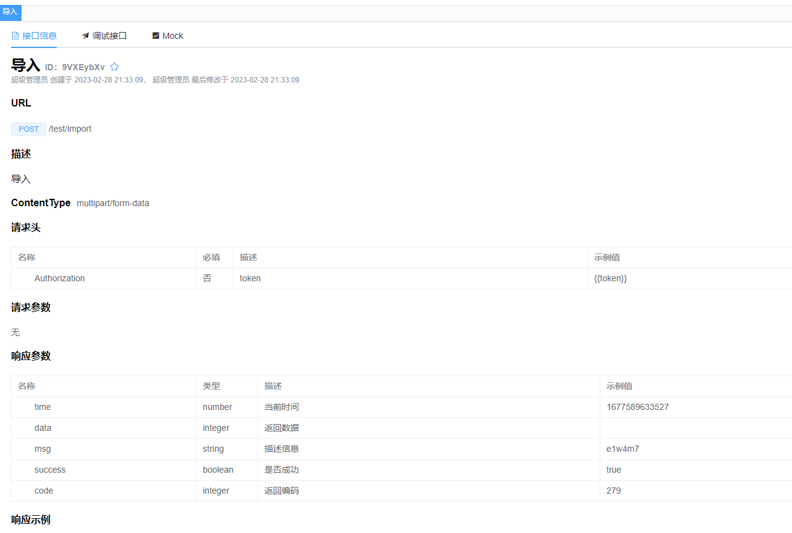The height and width of the screenshot is (533, 792).
Task: Select the 接口信息 tab
Action: click(x=40, y=36)
